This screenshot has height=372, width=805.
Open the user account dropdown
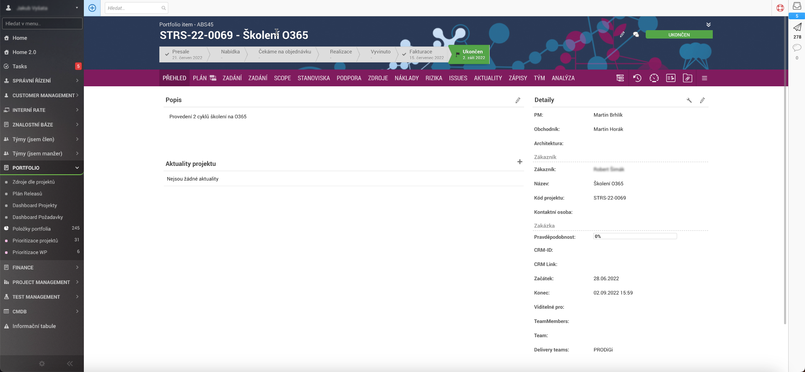42,8
